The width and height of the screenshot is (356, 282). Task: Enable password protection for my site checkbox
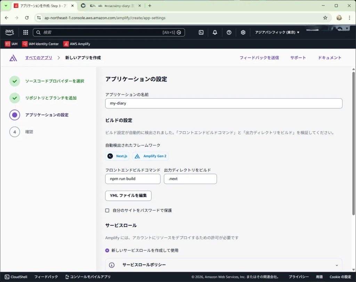[x=107, y=210]
